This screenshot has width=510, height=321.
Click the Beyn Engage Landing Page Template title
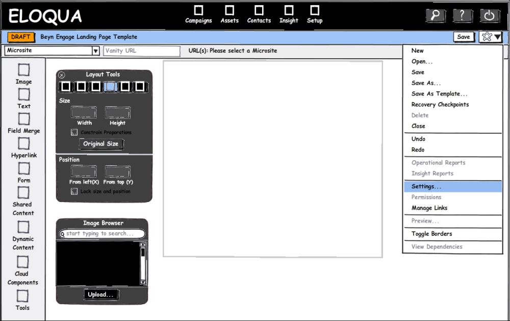pos(89,37)
